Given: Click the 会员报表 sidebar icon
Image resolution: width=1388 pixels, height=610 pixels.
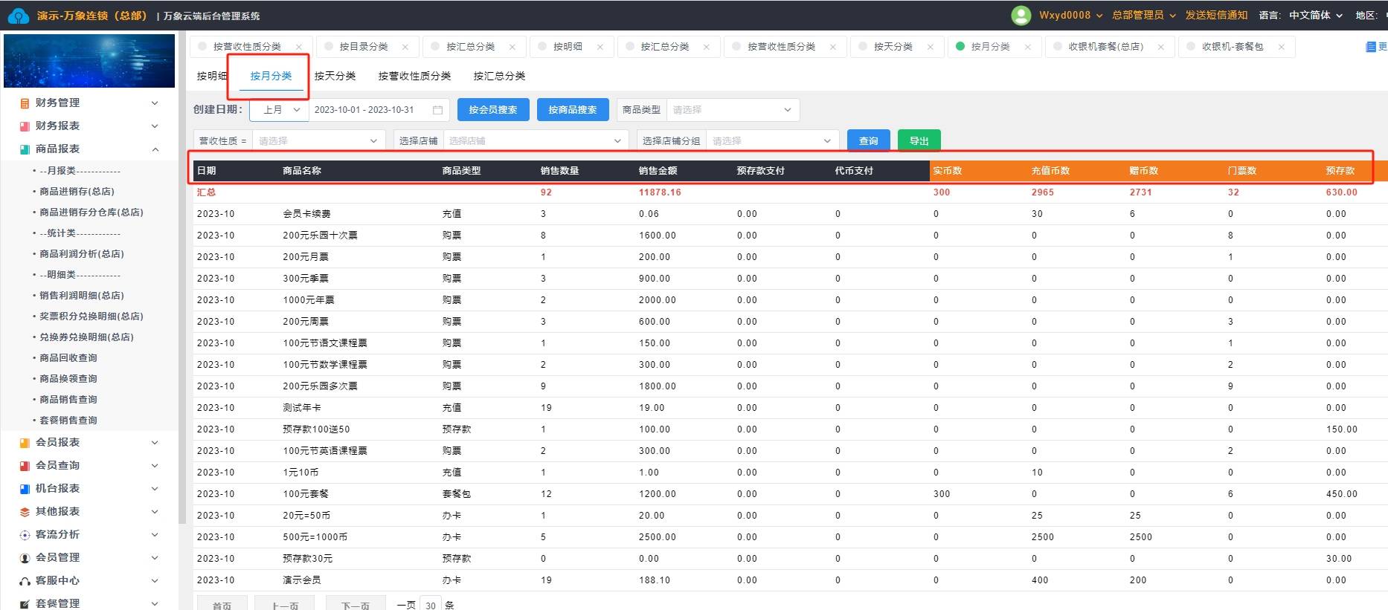Looking at the screenshot, I should pyautogui.click(x=25, y=443).
